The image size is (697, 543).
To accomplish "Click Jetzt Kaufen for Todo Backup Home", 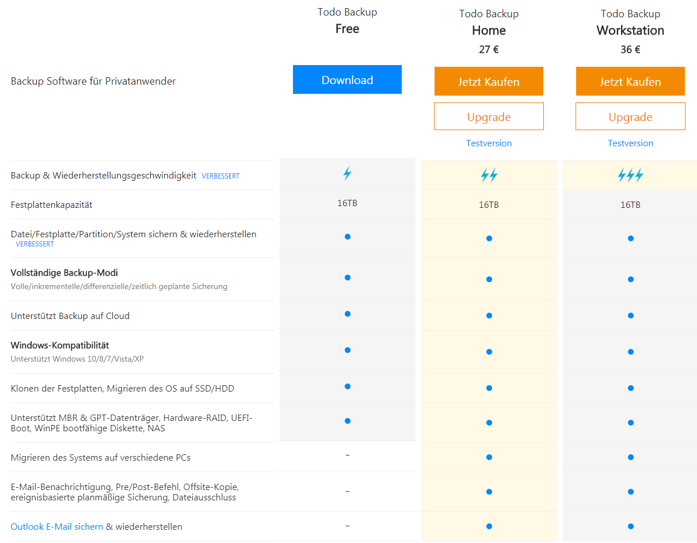I will [489, 81].
